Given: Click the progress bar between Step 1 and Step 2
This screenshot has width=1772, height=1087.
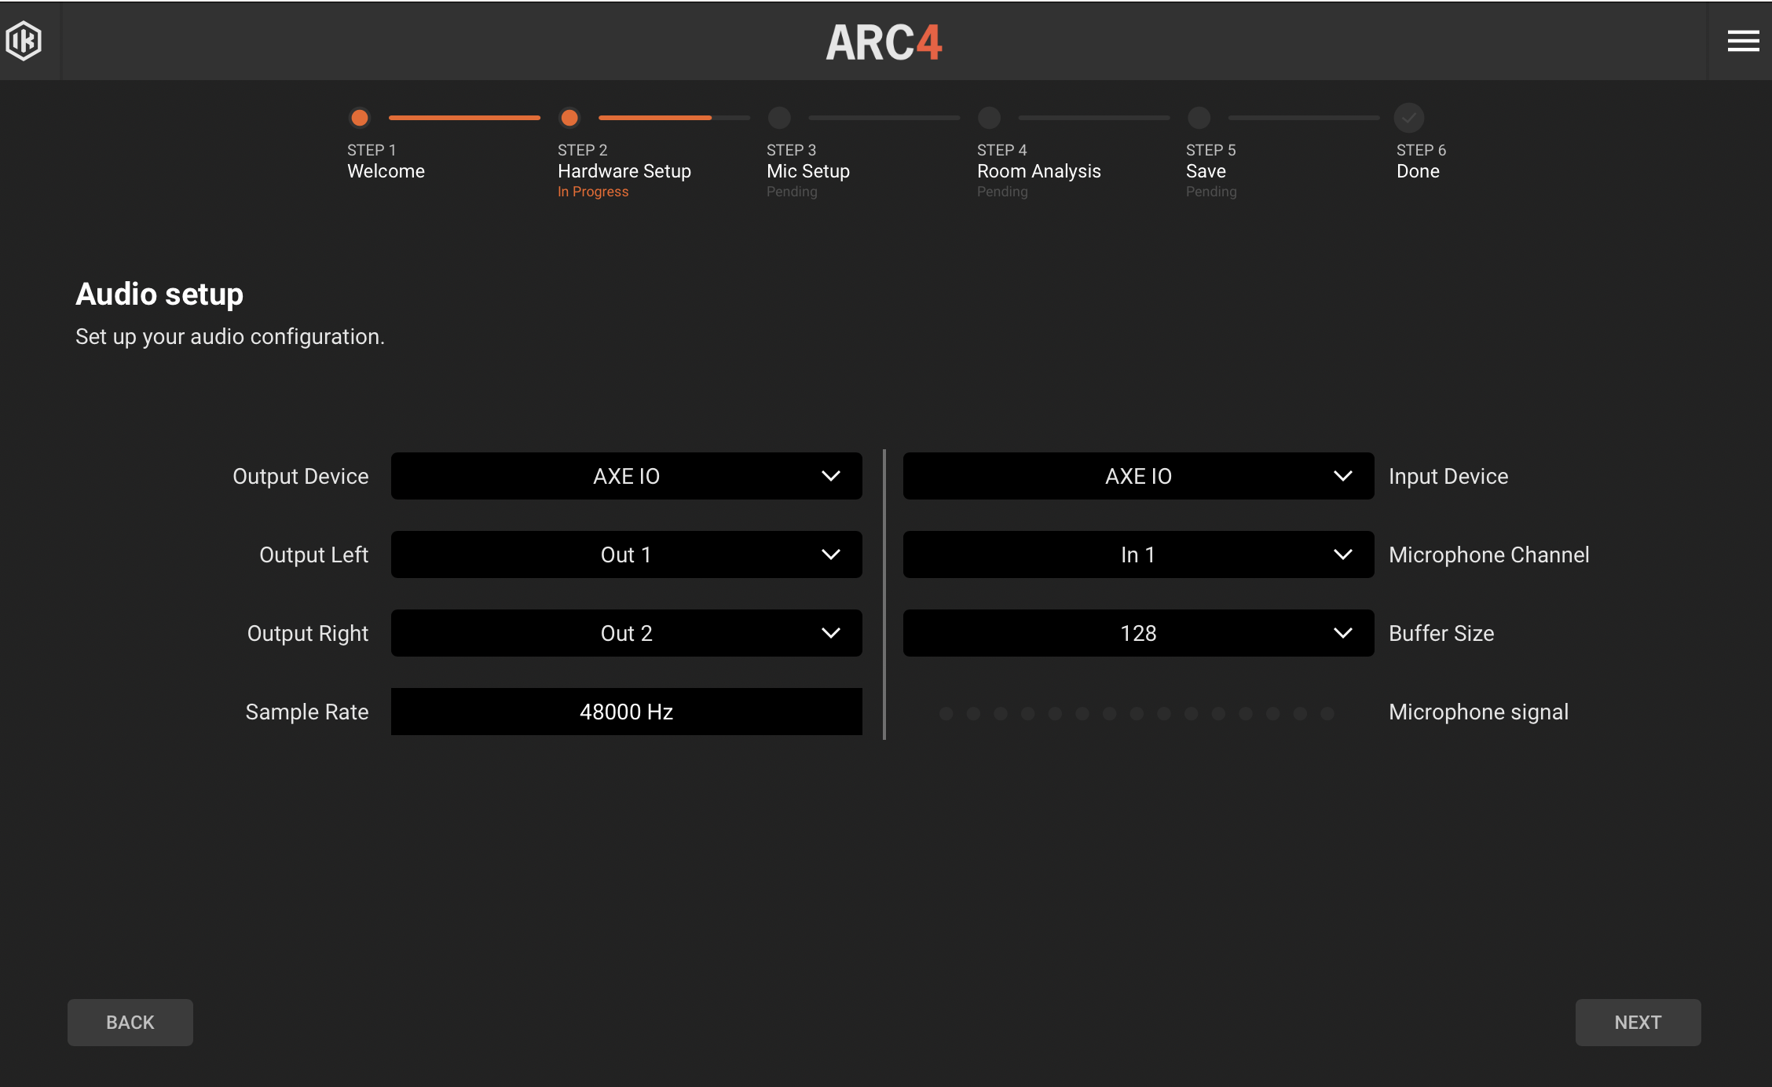Looking at the screenshot, I should [x=464, y=118].
